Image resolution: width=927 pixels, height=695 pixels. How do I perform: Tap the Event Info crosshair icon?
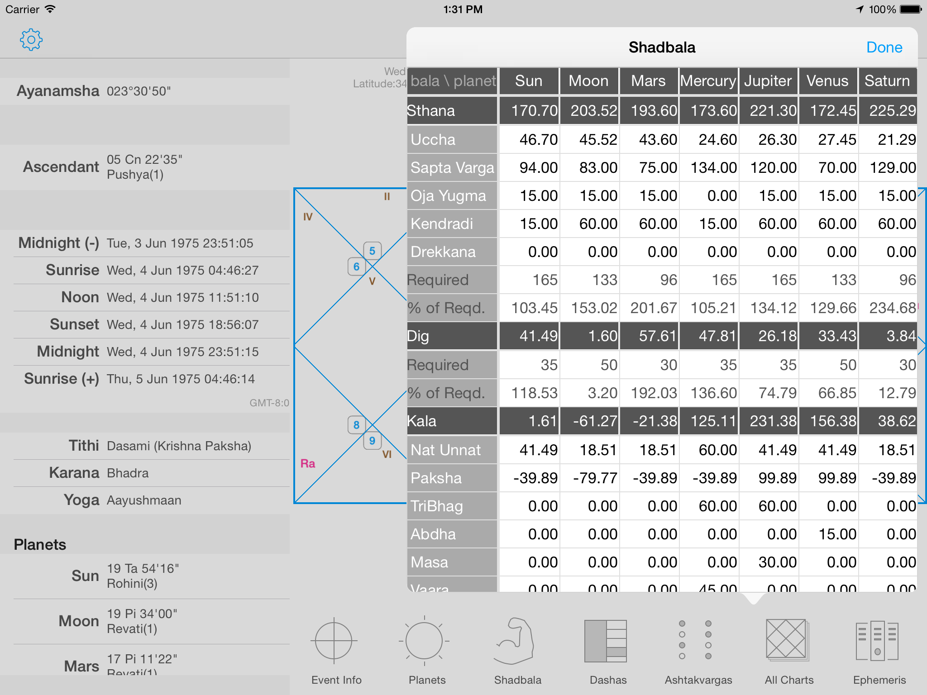[334, 641]
